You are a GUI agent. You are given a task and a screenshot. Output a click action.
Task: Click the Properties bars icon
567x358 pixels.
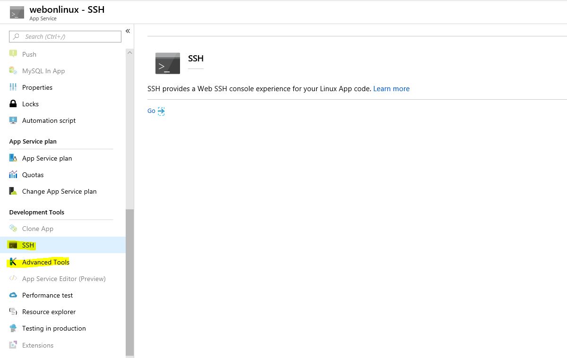(x=13, y=87)
